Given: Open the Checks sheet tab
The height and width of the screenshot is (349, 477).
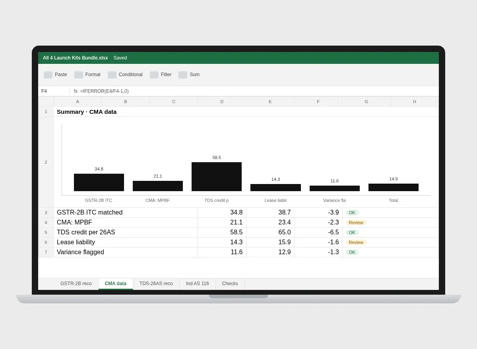Looking at the screenshot, I should pos(230,284).
